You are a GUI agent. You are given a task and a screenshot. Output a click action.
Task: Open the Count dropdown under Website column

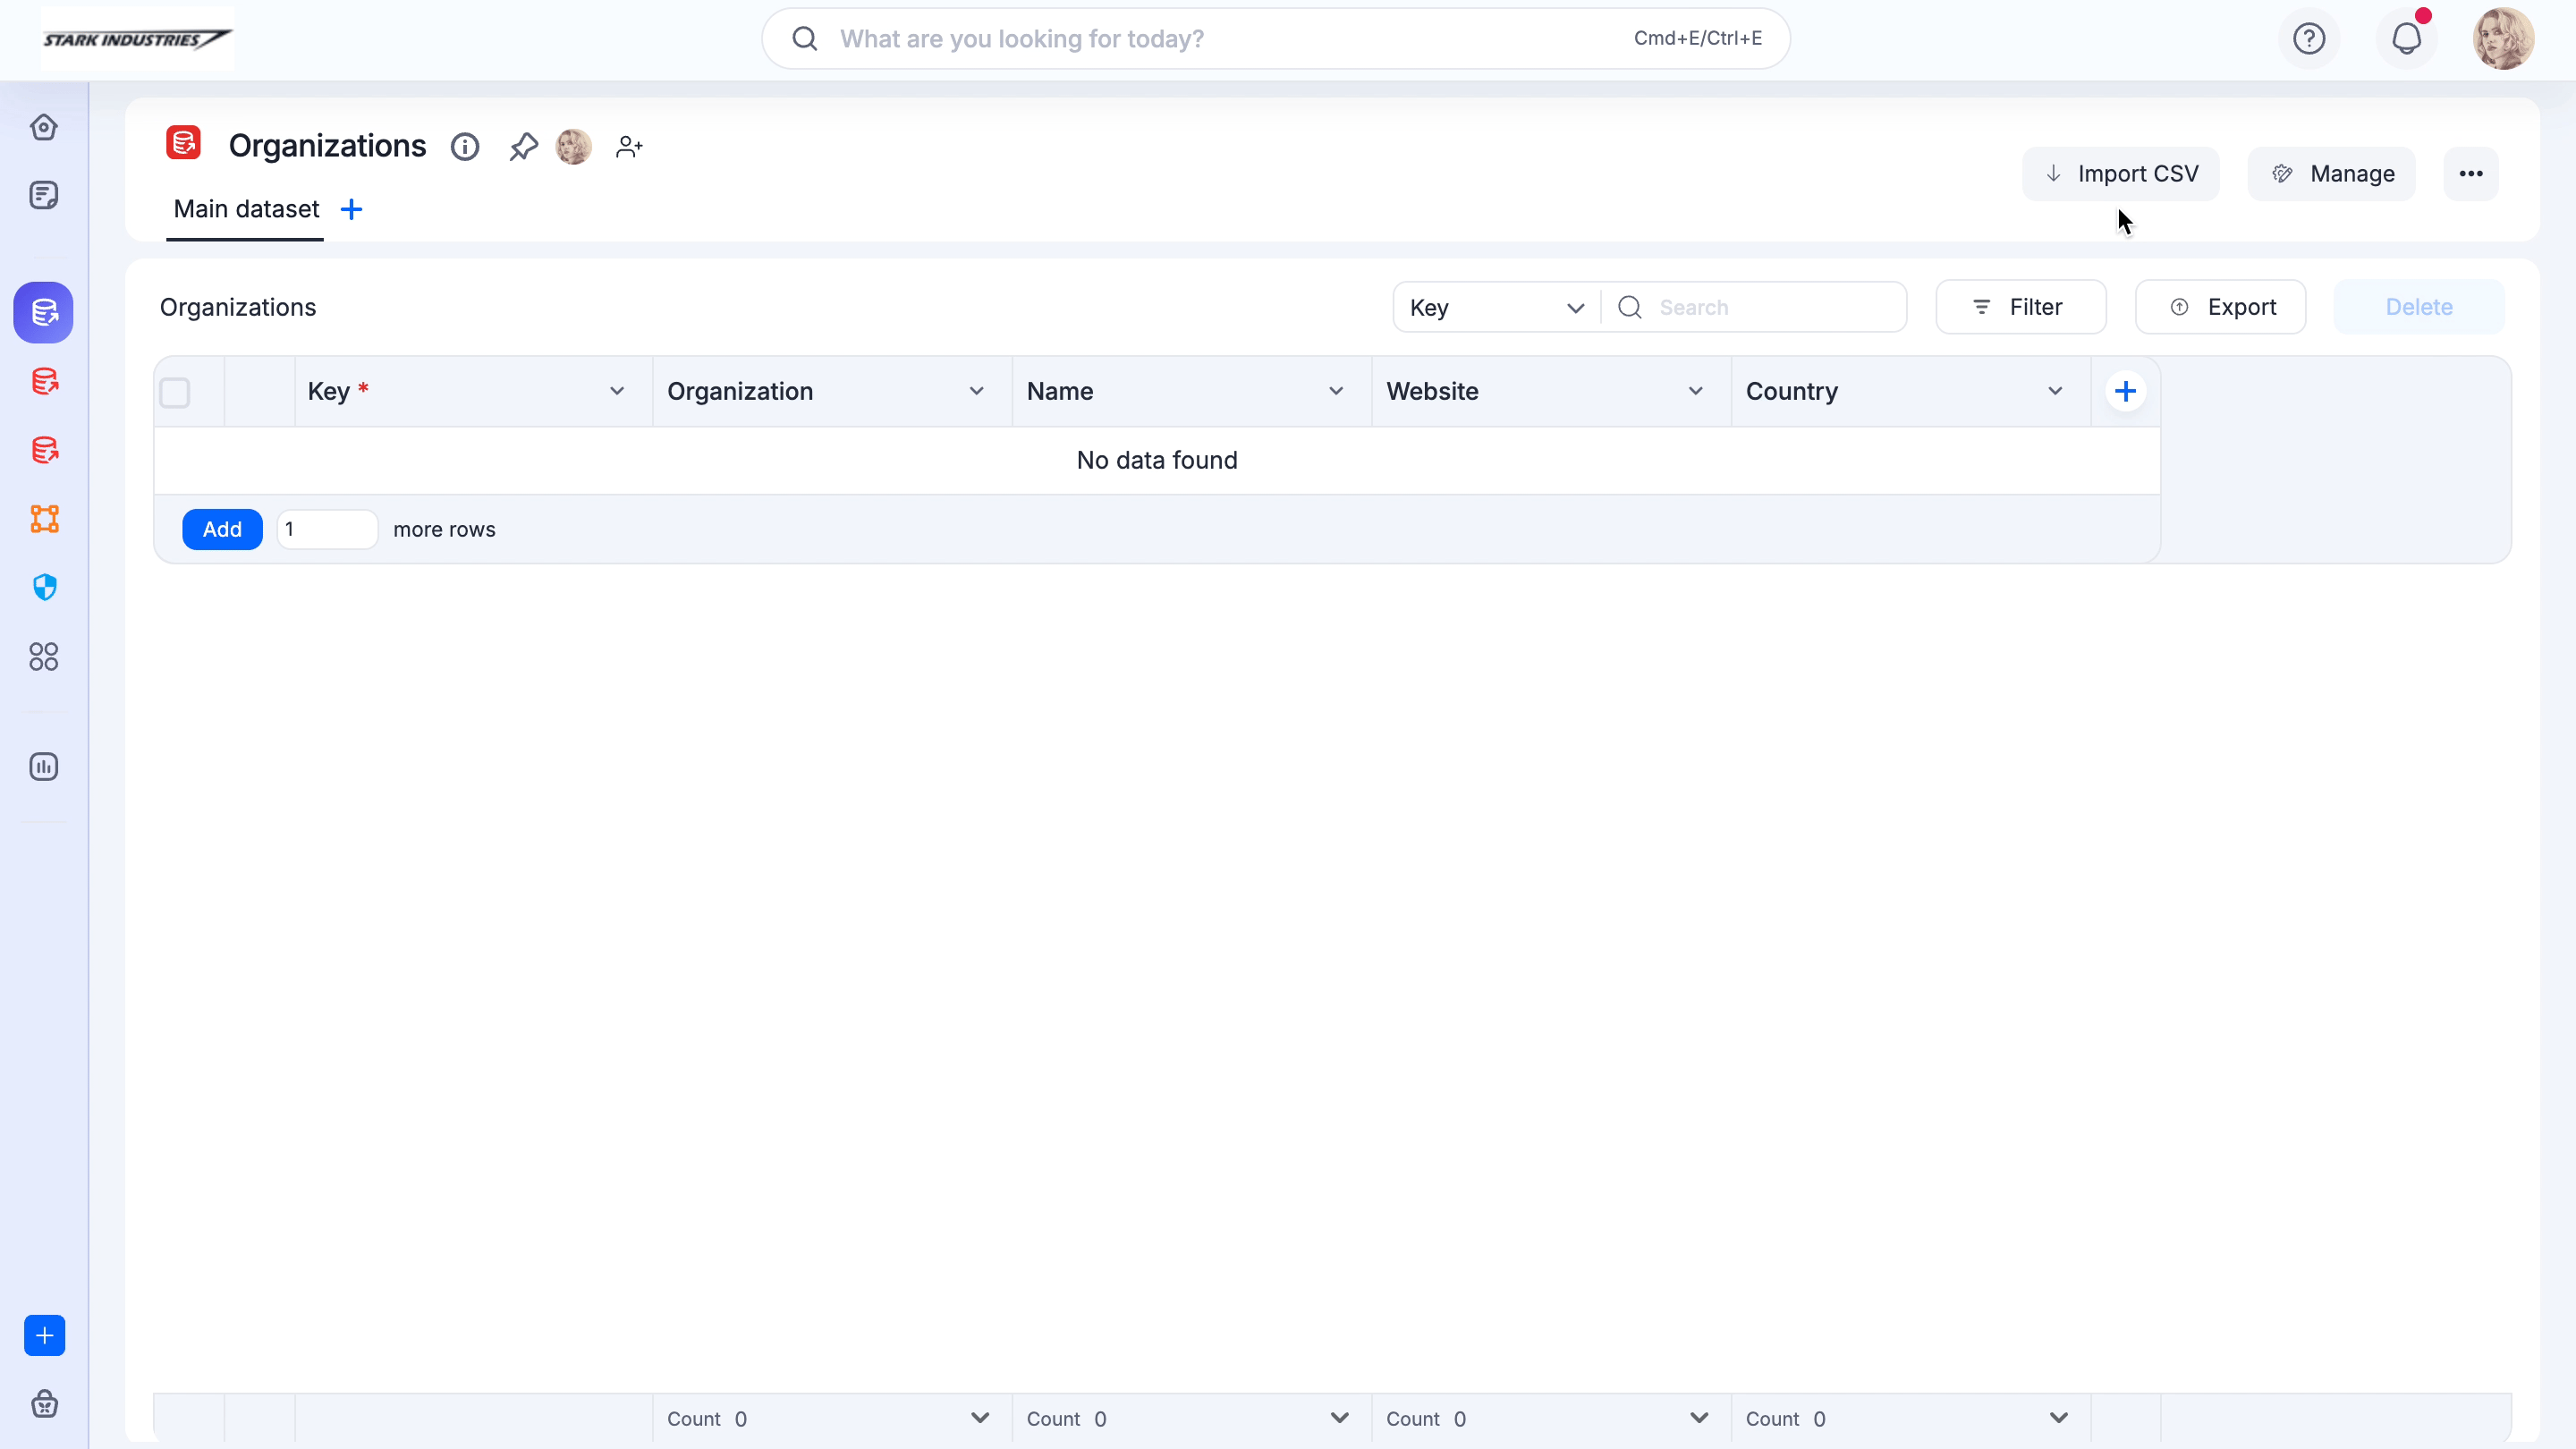1698,1418
